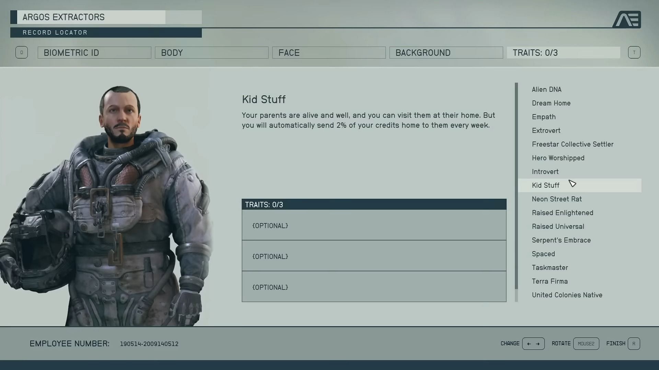
Task: Select the Introvert trait from list
Action: point(545,171)
